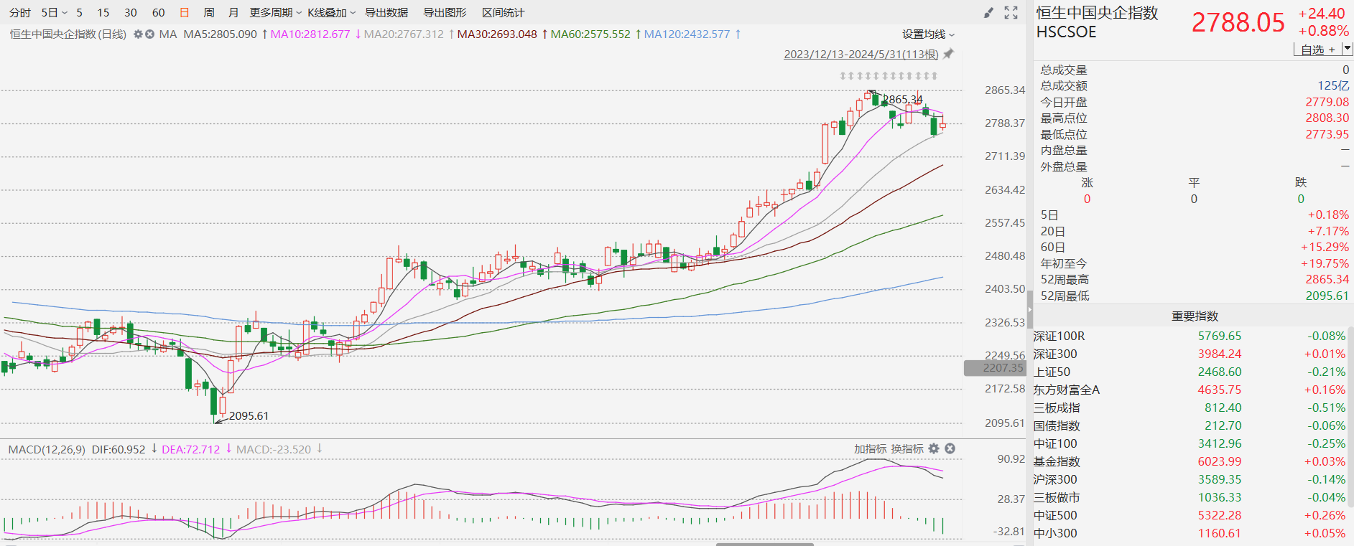Click DEA:72.712 value
1354x546 pixels.
click(191, 449)
